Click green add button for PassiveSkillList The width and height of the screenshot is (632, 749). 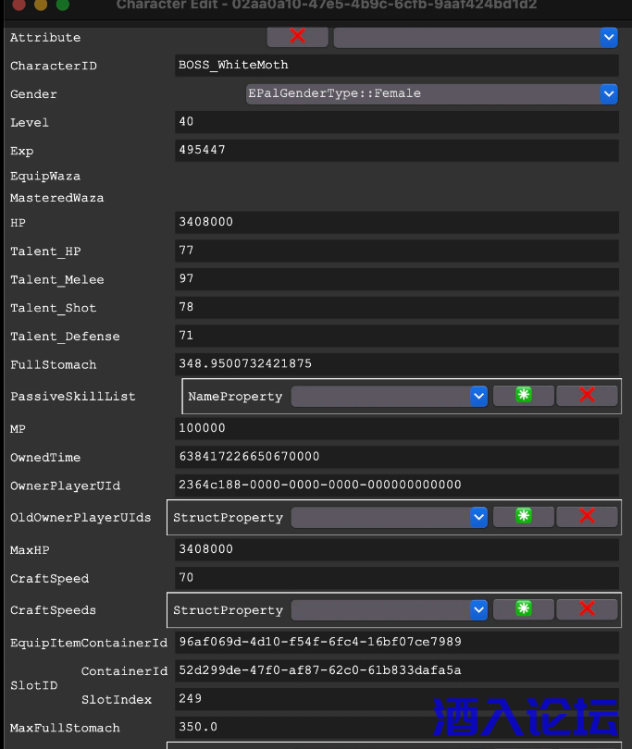click(524, 396)
